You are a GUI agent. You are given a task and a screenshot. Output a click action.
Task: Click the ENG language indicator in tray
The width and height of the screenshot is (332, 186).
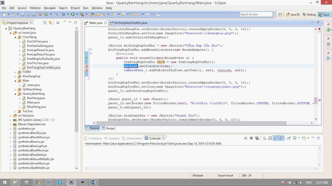309,182
